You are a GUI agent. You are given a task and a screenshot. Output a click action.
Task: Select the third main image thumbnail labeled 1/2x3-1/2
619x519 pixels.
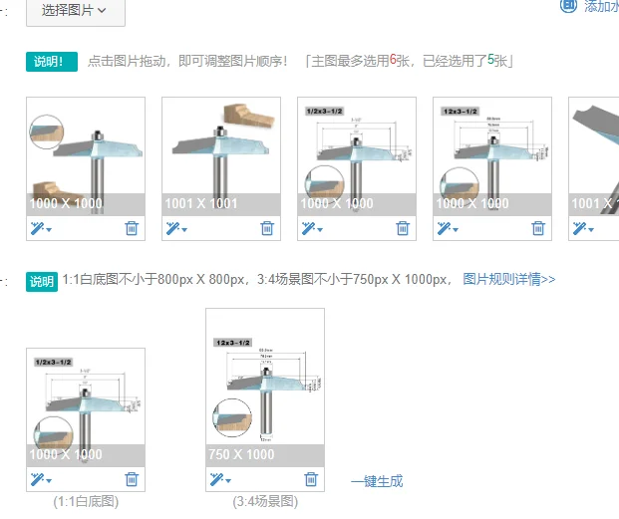coord(357,156)
